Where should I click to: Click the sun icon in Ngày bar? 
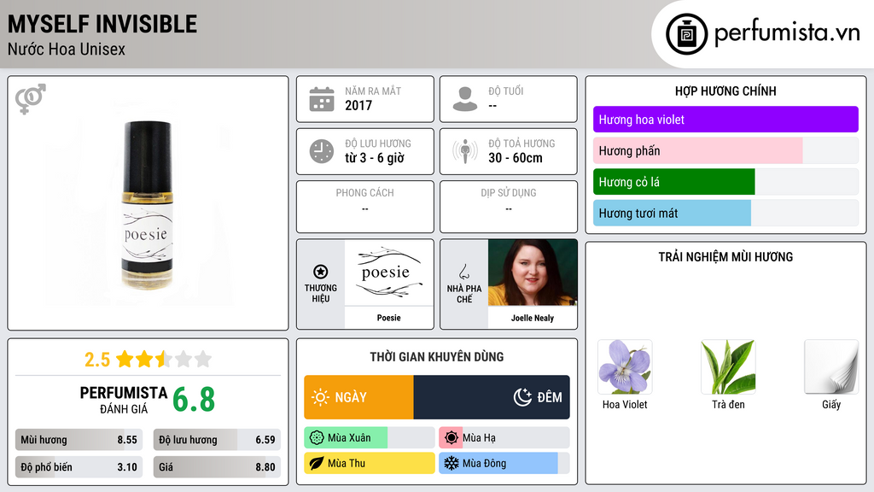tap(321, 397)
